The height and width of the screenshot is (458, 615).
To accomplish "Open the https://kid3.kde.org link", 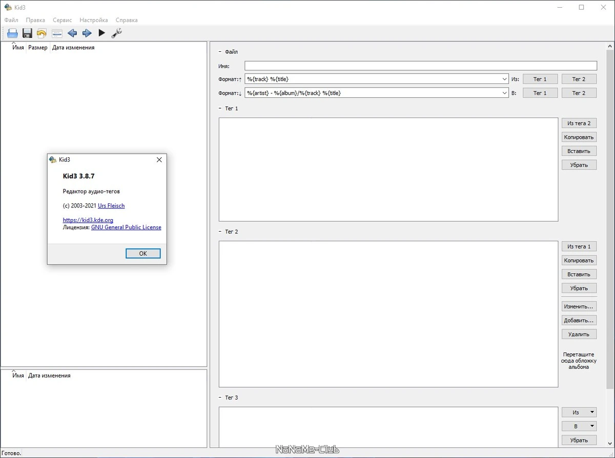I will [x=88, y=220].
